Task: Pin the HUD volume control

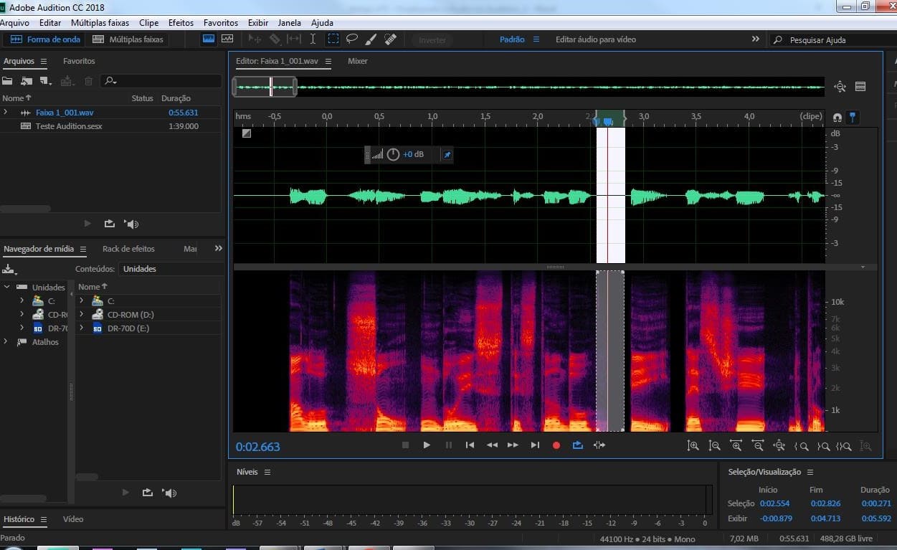Action: pos(447,154)
